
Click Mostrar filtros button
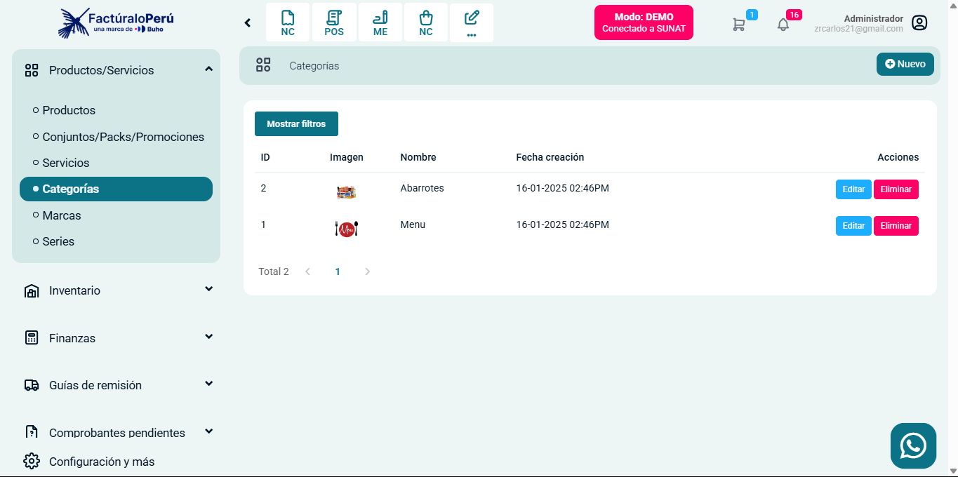point(296,123)
